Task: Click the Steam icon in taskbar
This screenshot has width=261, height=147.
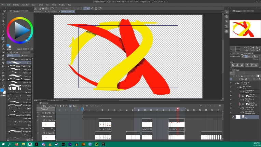Action: coord(57,144)
